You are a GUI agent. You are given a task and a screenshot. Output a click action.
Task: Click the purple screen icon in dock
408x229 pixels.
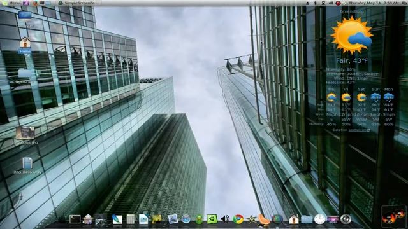coord(333,219)
